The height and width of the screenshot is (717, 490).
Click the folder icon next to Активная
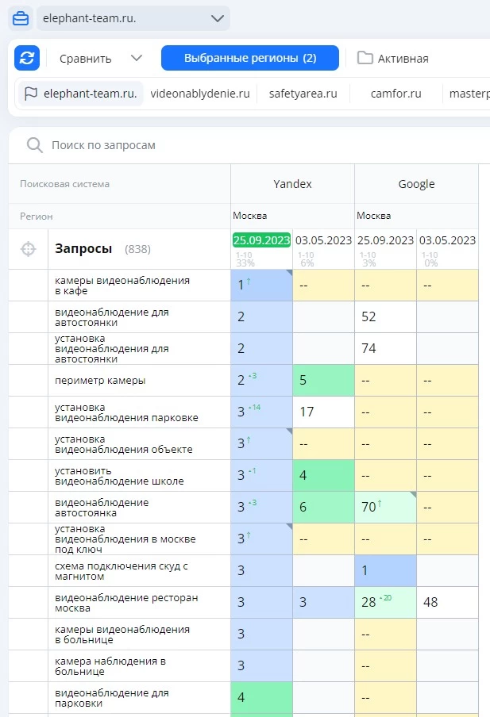coord(365,58)
